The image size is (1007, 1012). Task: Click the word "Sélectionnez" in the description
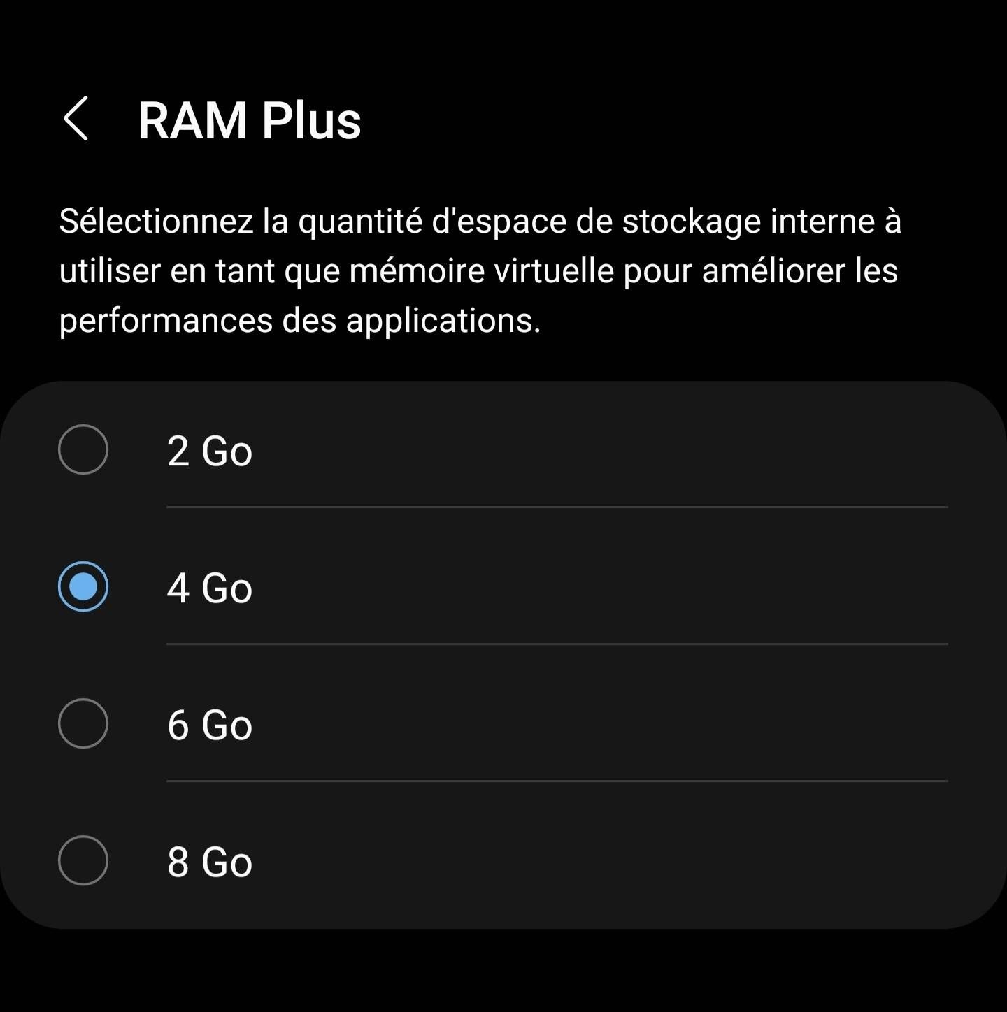[x=156, y=222]
